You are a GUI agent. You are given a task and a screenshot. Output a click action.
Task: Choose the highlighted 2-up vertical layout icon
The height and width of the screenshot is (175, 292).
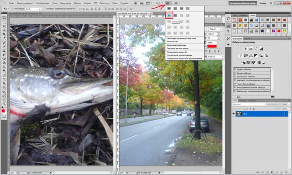(169, 15)
